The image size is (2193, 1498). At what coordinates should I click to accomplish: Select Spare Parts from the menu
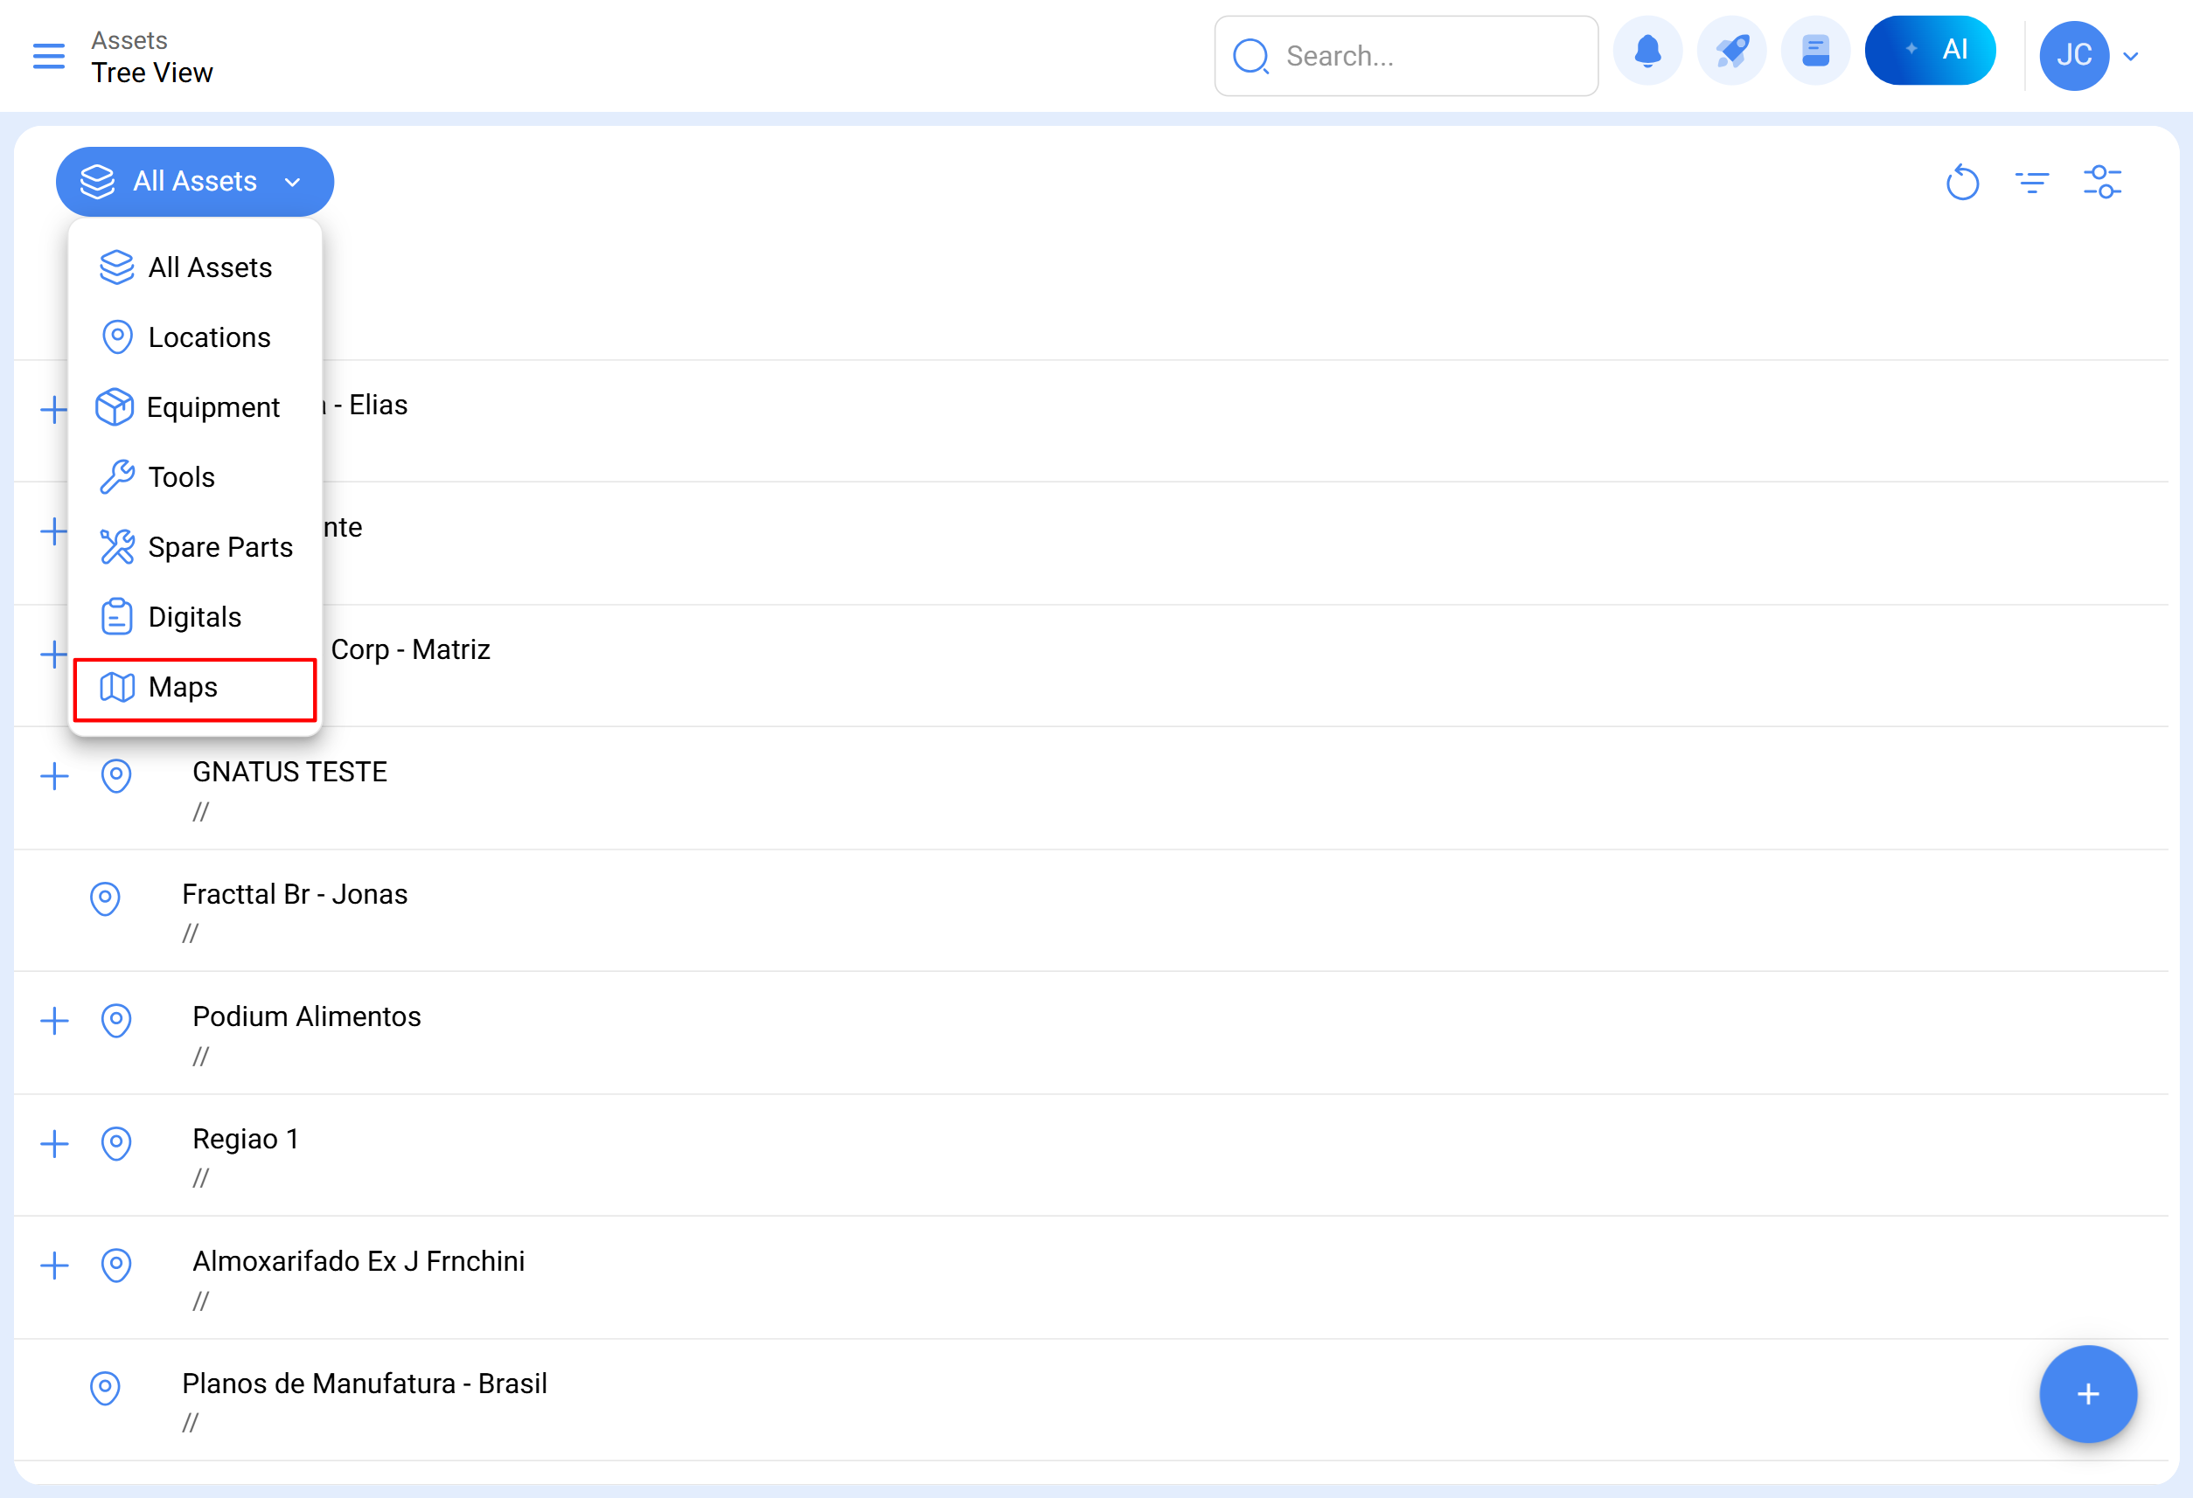219,547
